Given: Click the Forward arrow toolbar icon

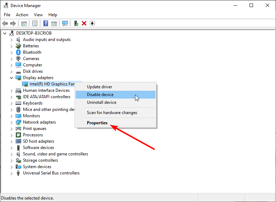Looking at the screenshot, I should (x=13, y=23).
